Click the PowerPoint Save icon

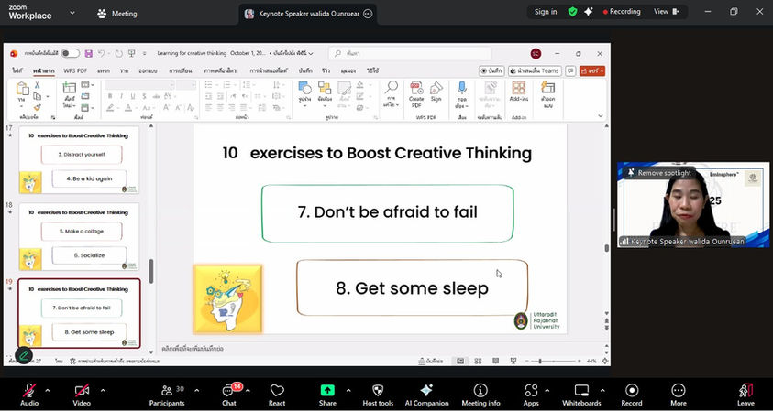tap(89, 54)
